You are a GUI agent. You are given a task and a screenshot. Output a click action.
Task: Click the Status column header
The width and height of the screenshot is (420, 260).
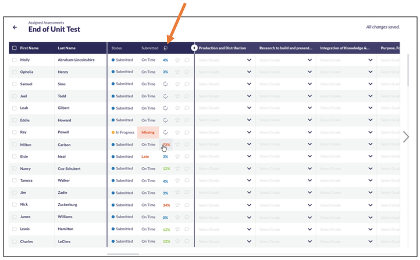coord(117,48)
